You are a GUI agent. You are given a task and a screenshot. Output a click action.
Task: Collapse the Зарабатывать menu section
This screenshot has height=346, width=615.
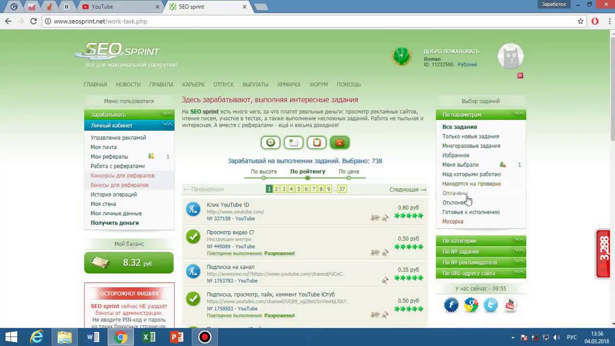tap(129, 114)
